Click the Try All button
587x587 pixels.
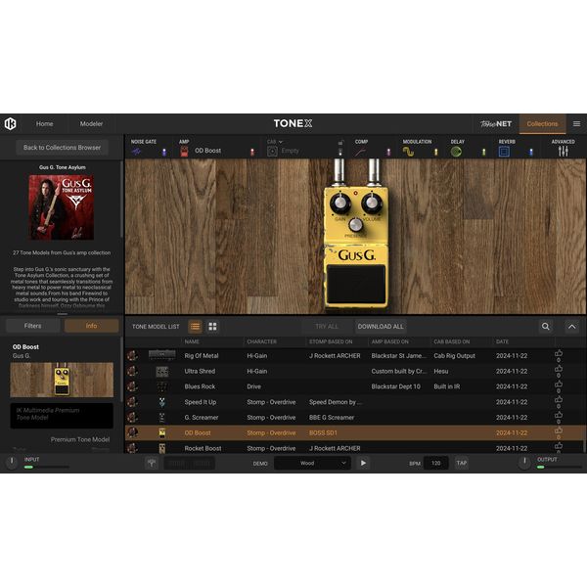[x=327, y=327]
